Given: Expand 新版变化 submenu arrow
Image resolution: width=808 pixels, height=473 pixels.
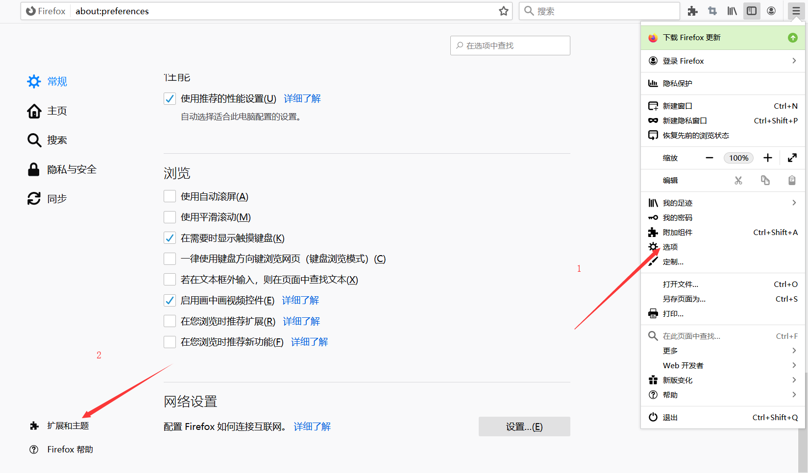Looking at the screenshot, I should [794, 380].
